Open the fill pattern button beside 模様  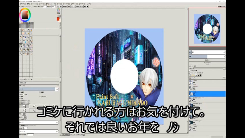(24, 114)
